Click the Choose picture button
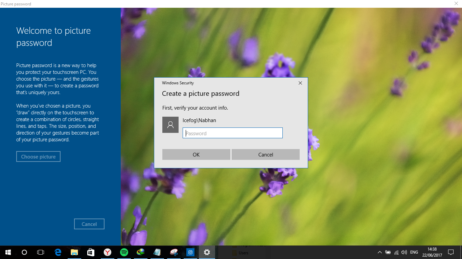The image size is (462, 259). [x=38, y=156]
